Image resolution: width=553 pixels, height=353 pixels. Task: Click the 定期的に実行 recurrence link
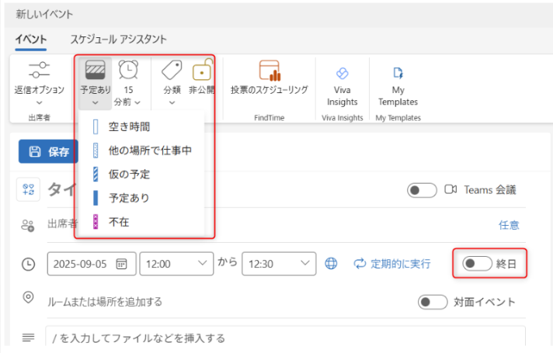[x=391, y=264]
